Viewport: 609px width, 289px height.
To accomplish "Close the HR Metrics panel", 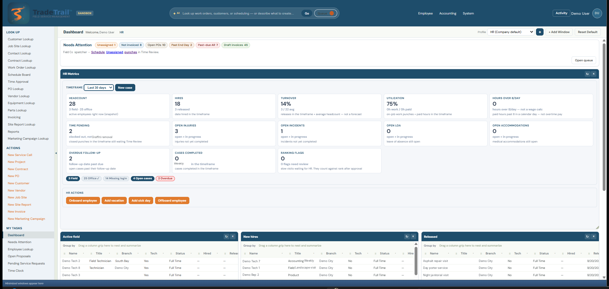I will click(x=594, y=74).
